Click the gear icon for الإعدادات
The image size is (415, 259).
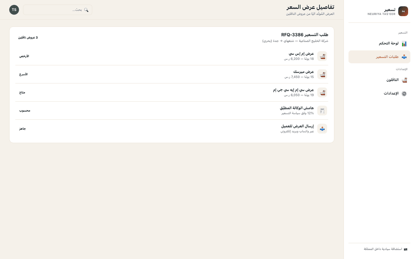coord(404,94)
